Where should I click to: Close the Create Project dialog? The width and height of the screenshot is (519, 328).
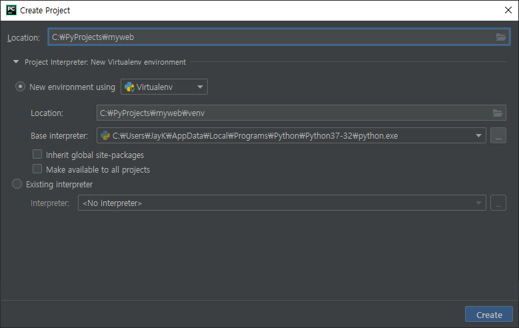[x=508, y=10]
